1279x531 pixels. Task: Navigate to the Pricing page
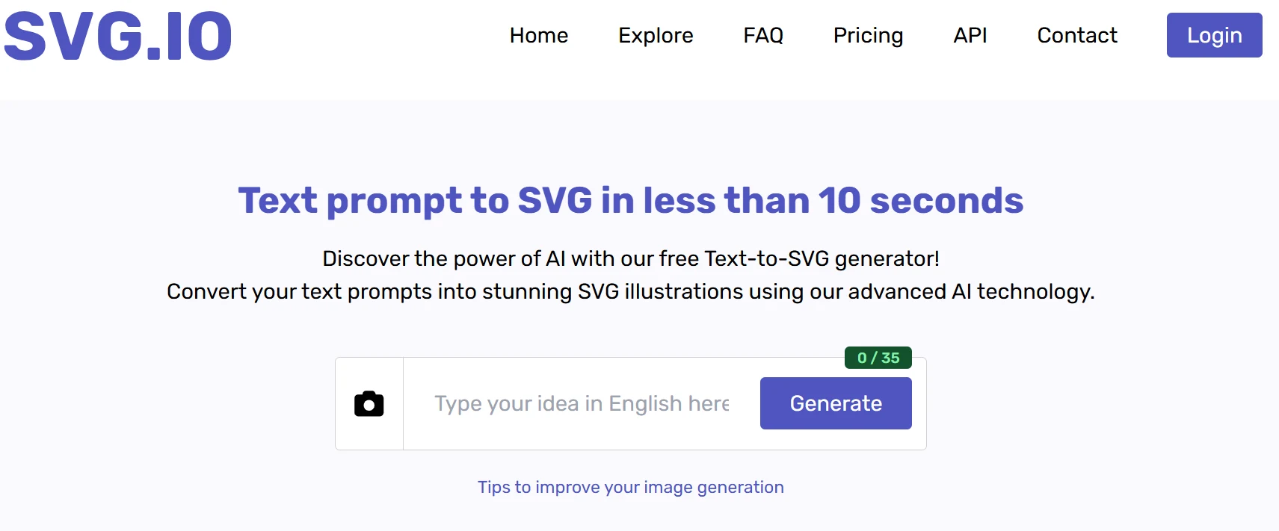pyautogui.click(x=868, y=35)
